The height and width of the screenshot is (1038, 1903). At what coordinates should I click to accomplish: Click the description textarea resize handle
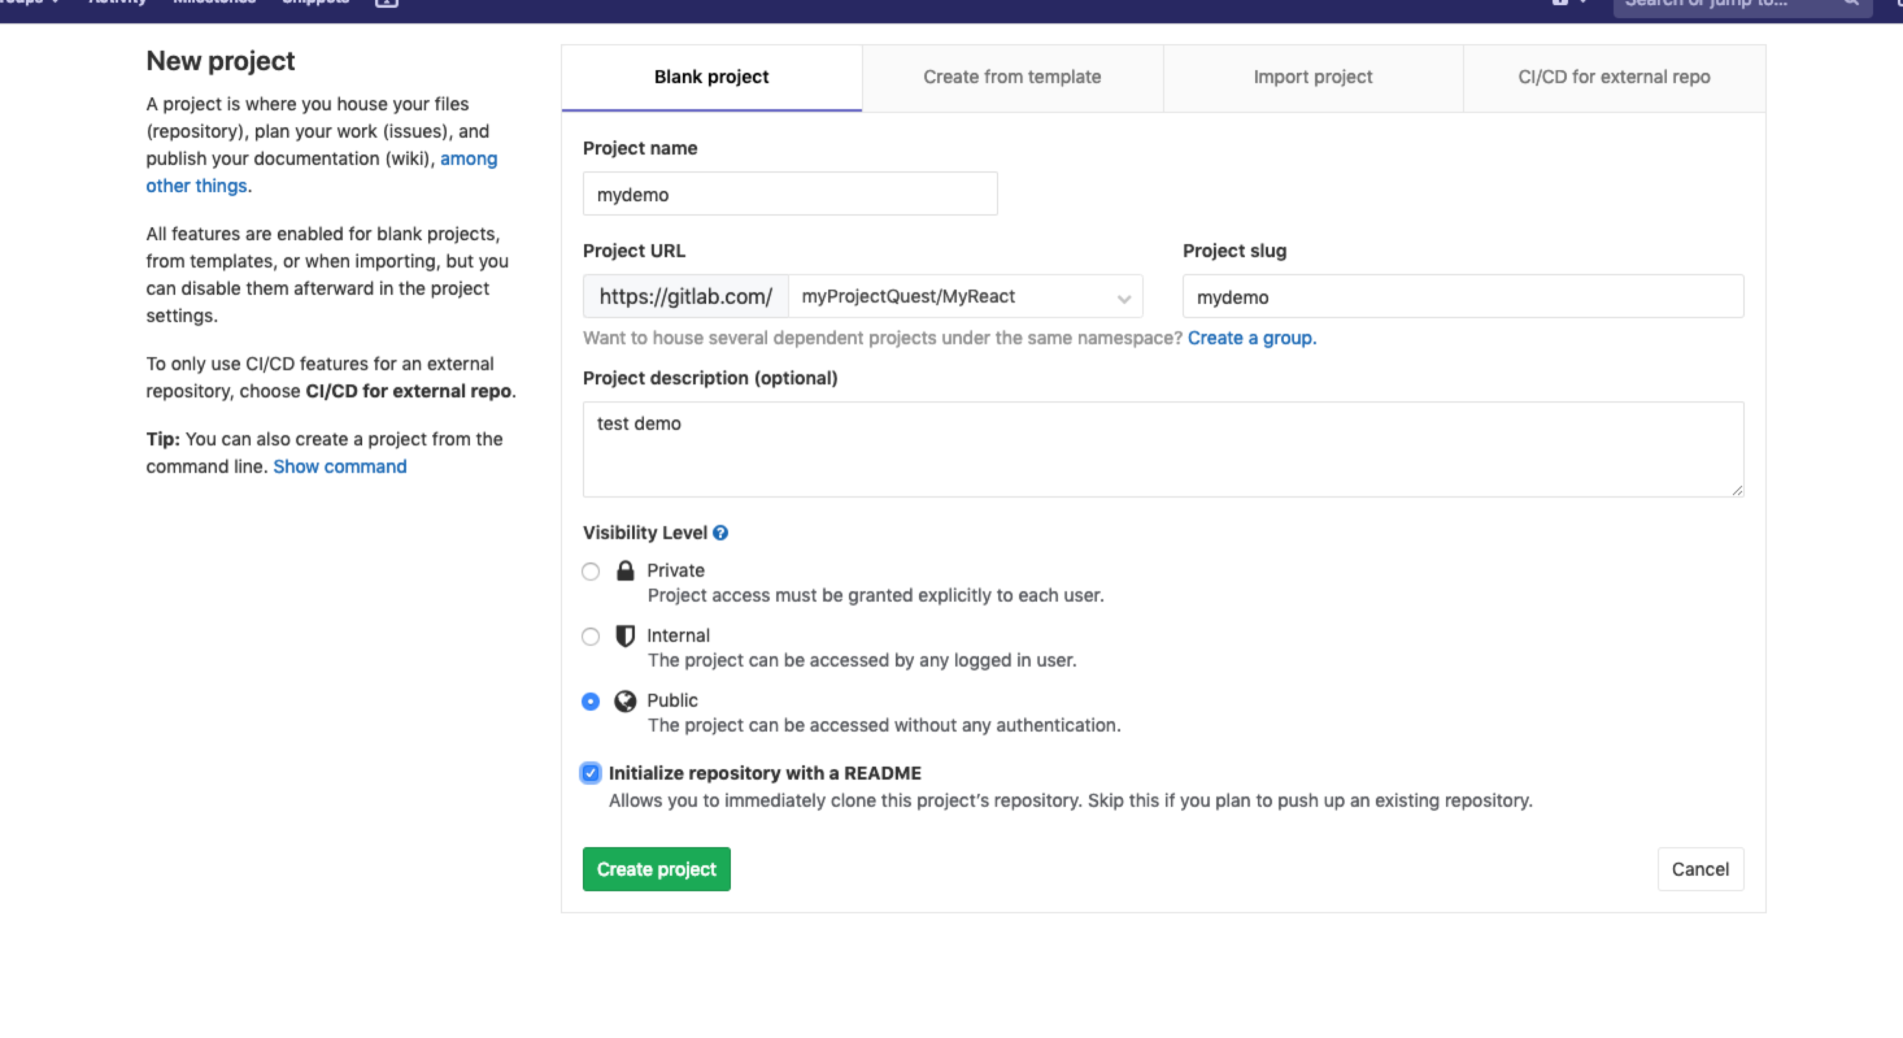point(1737,491)
